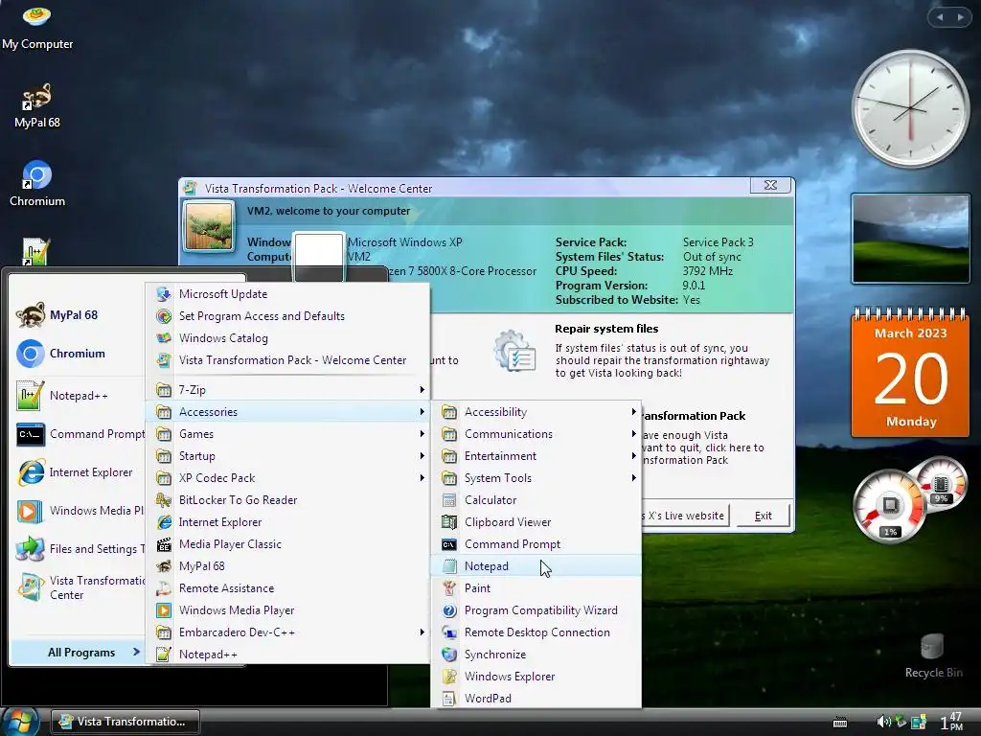Open Program Compatibility Wizard

(x=536, y=610)
